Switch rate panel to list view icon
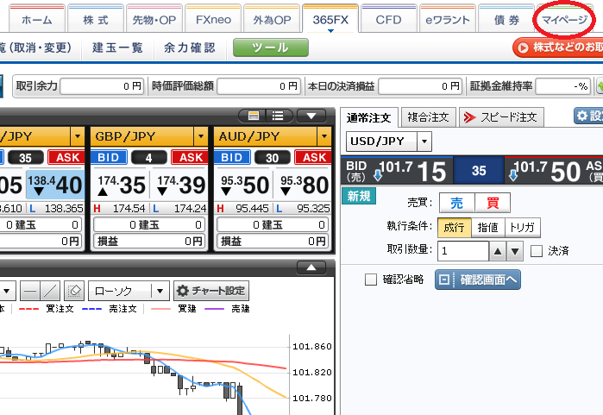 tap(278, 116)
